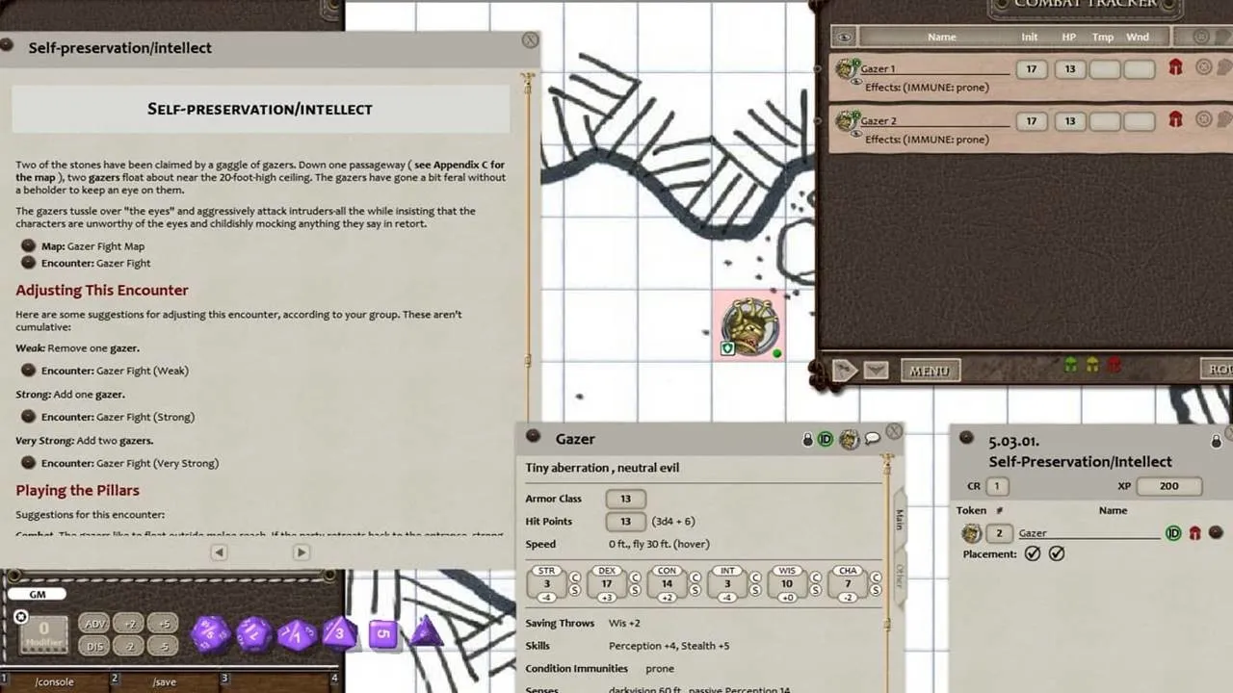Roll the purple d4 die

tap(425, 632)
